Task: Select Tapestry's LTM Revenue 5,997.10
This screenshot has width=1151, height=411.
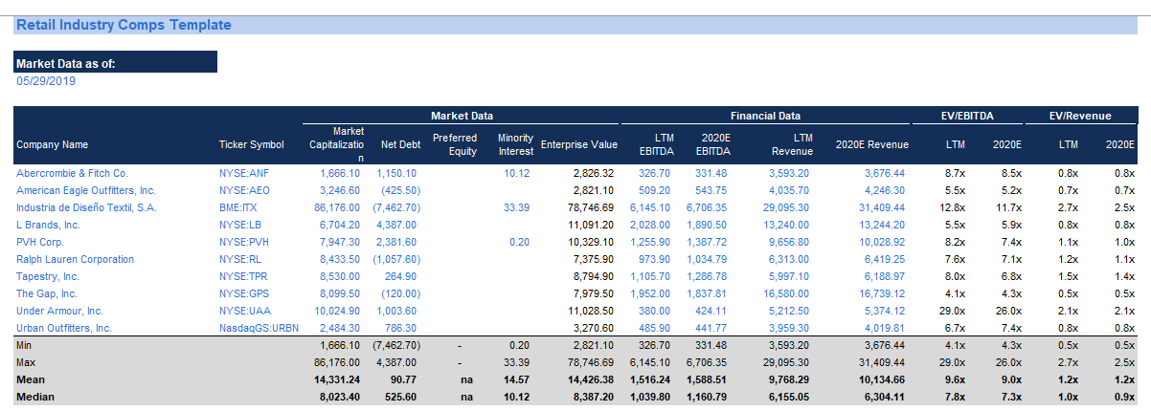Action: (x=789, y=277)
